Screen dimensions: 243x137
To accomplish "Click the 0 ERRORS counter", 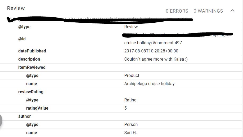I will [x=177, y=11].
